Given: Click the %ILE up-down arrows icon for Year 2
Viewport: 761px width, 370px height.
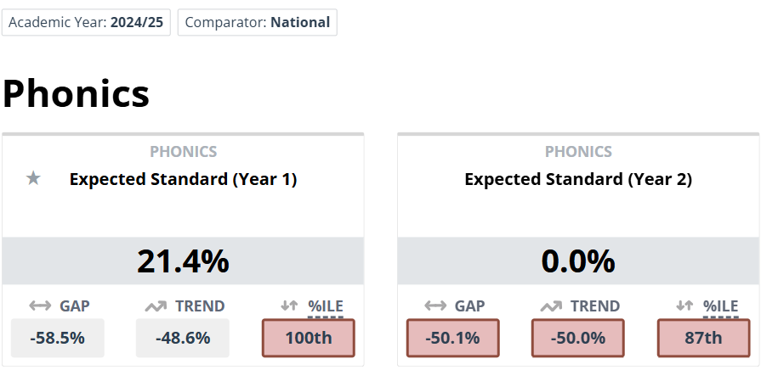Looking at the screenshot, I should (x=685, y=306).
